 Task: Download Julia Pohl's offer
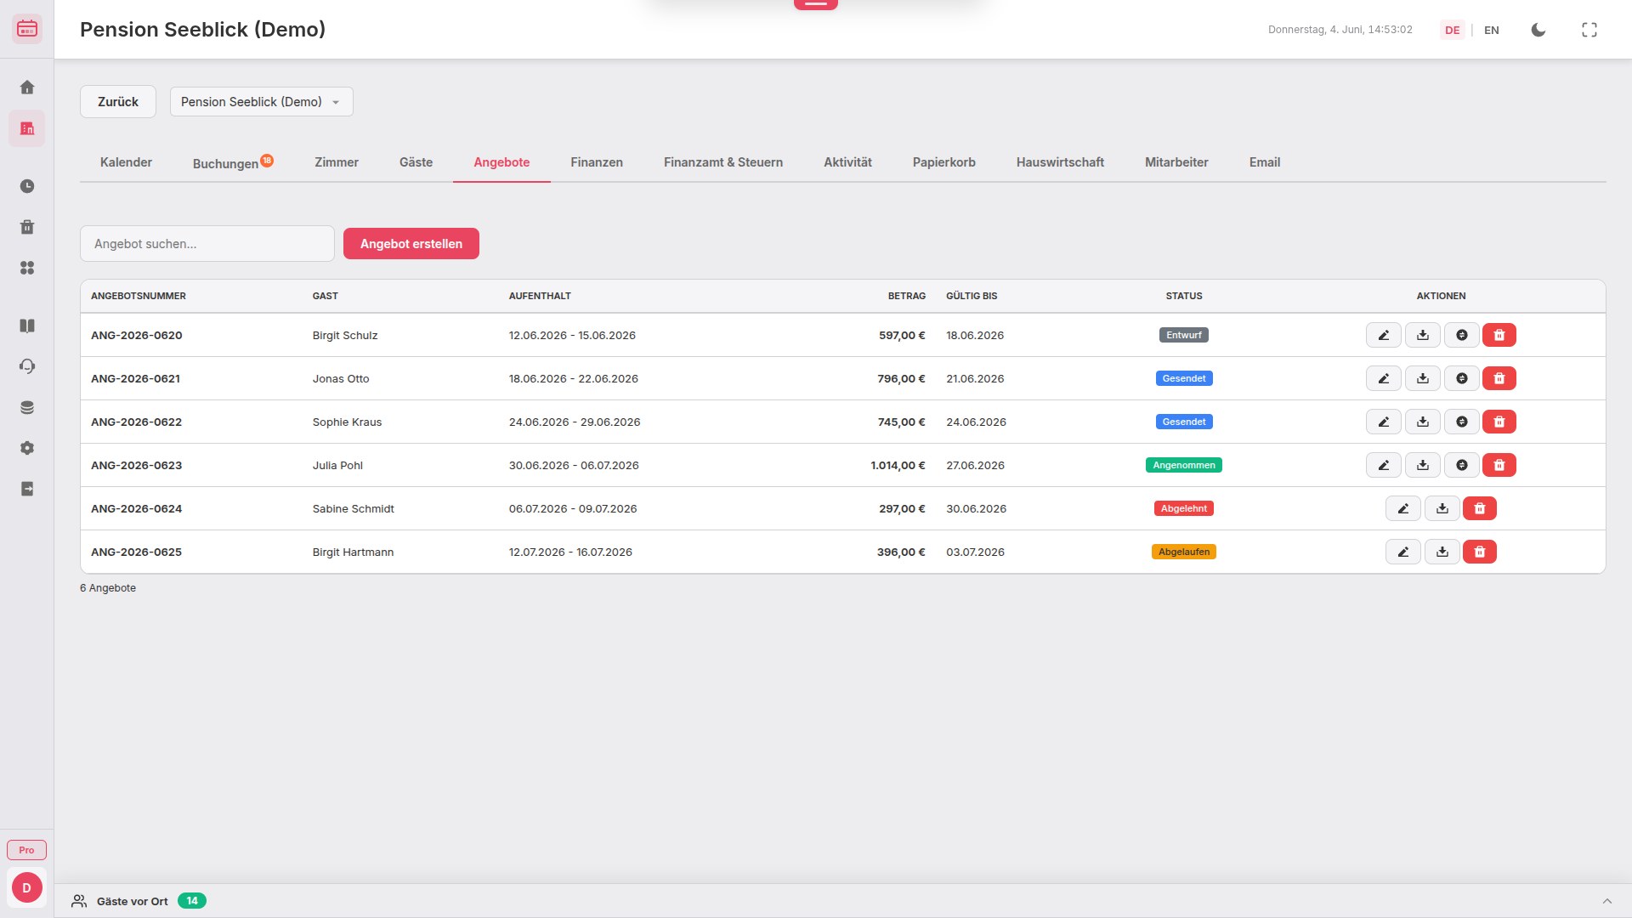pyautogui.click(x=1423, y=465)
